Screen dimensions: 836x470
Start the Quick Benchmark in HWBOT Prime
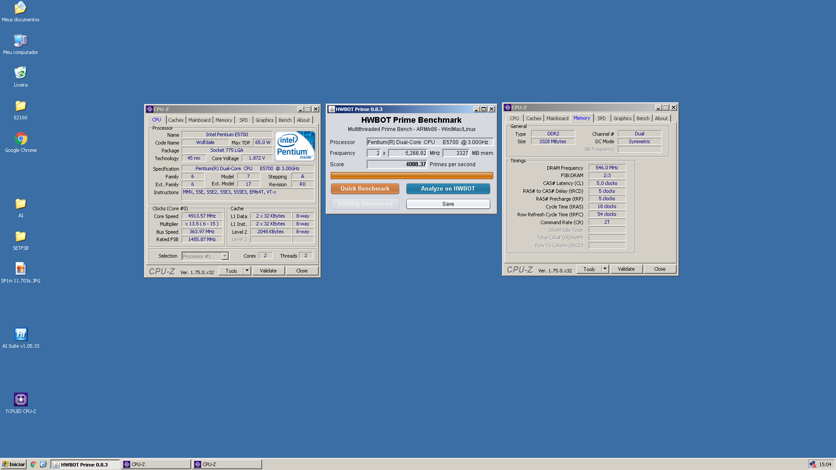click(x=365, y=188)
